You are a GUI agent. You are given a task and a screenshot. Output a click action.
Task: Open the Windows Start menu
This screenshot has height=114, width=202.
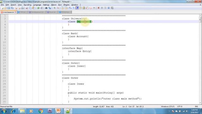click(x=4, y=111)
